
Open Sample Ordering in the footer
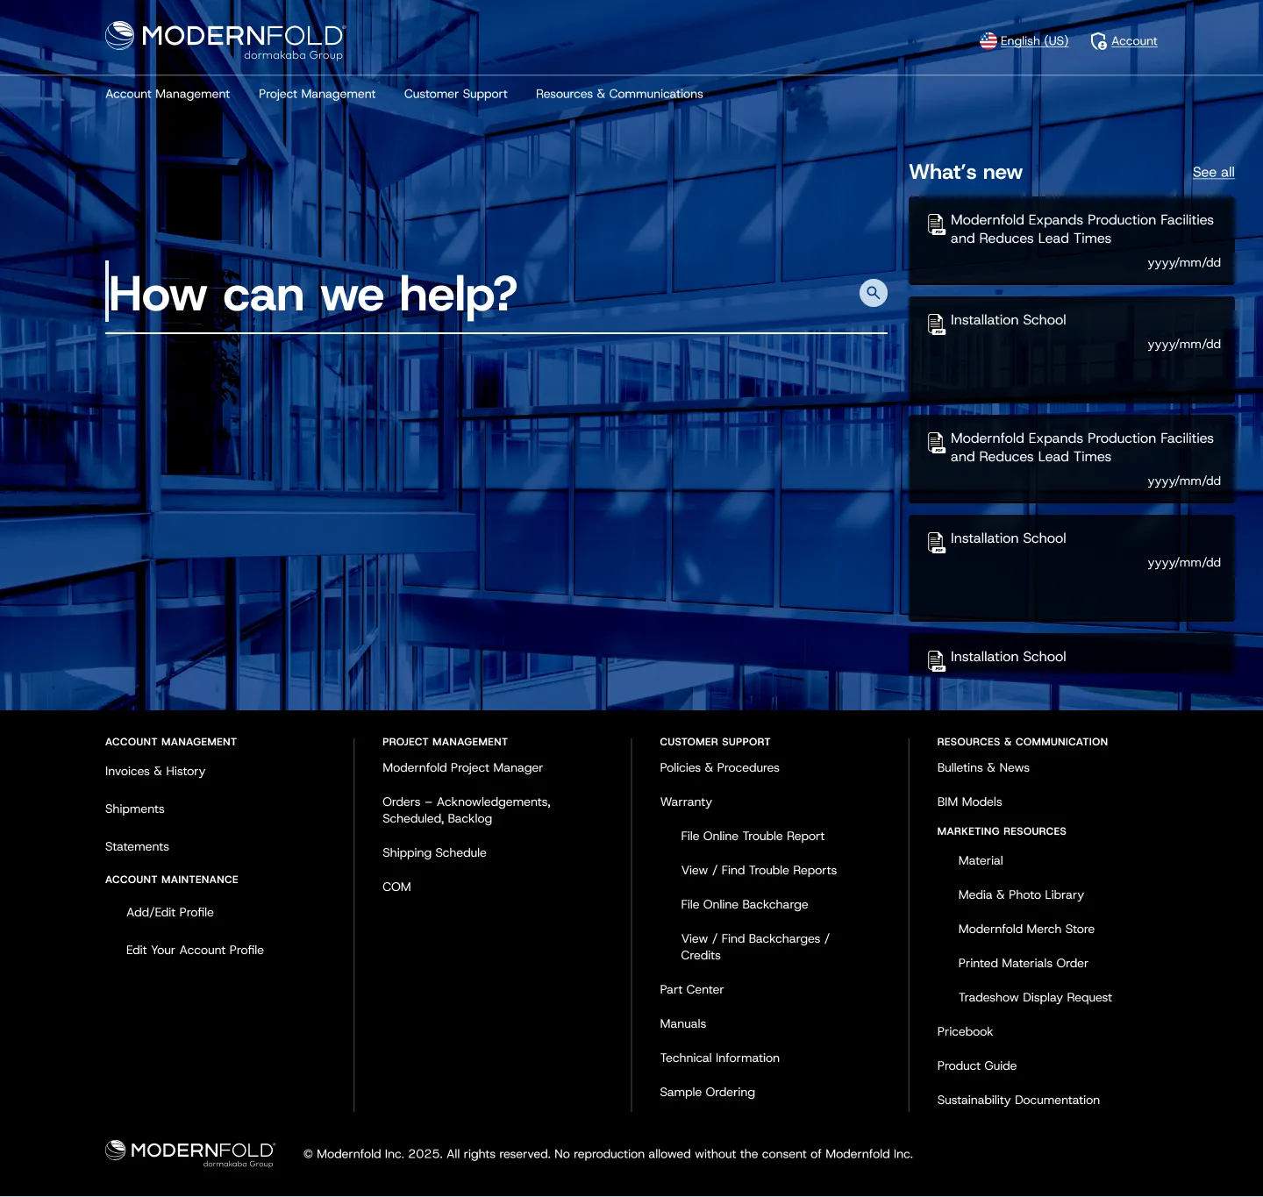(x=707, y=1092)
